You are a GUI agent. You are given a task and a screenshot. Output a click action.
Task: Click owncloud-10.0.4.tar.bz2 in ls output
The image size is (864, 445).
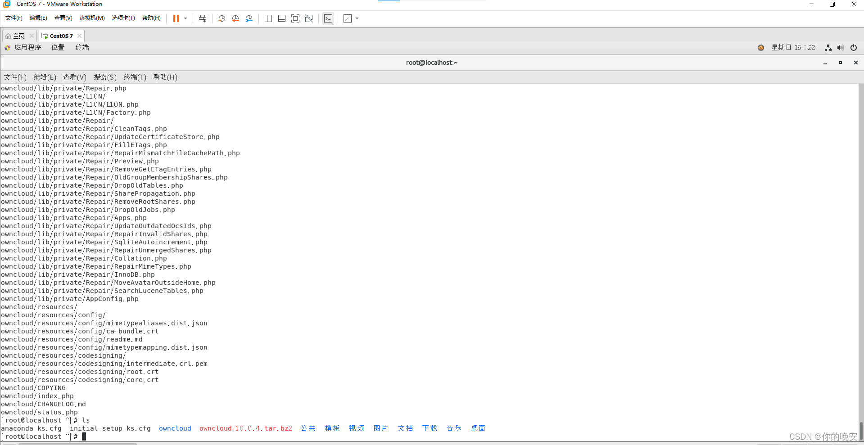point(246,428)
